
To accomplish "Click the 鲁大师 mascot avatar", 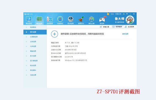I will coord(130,20).
